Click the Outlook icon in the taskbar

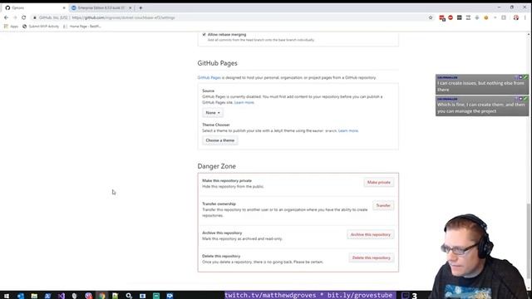20,296
